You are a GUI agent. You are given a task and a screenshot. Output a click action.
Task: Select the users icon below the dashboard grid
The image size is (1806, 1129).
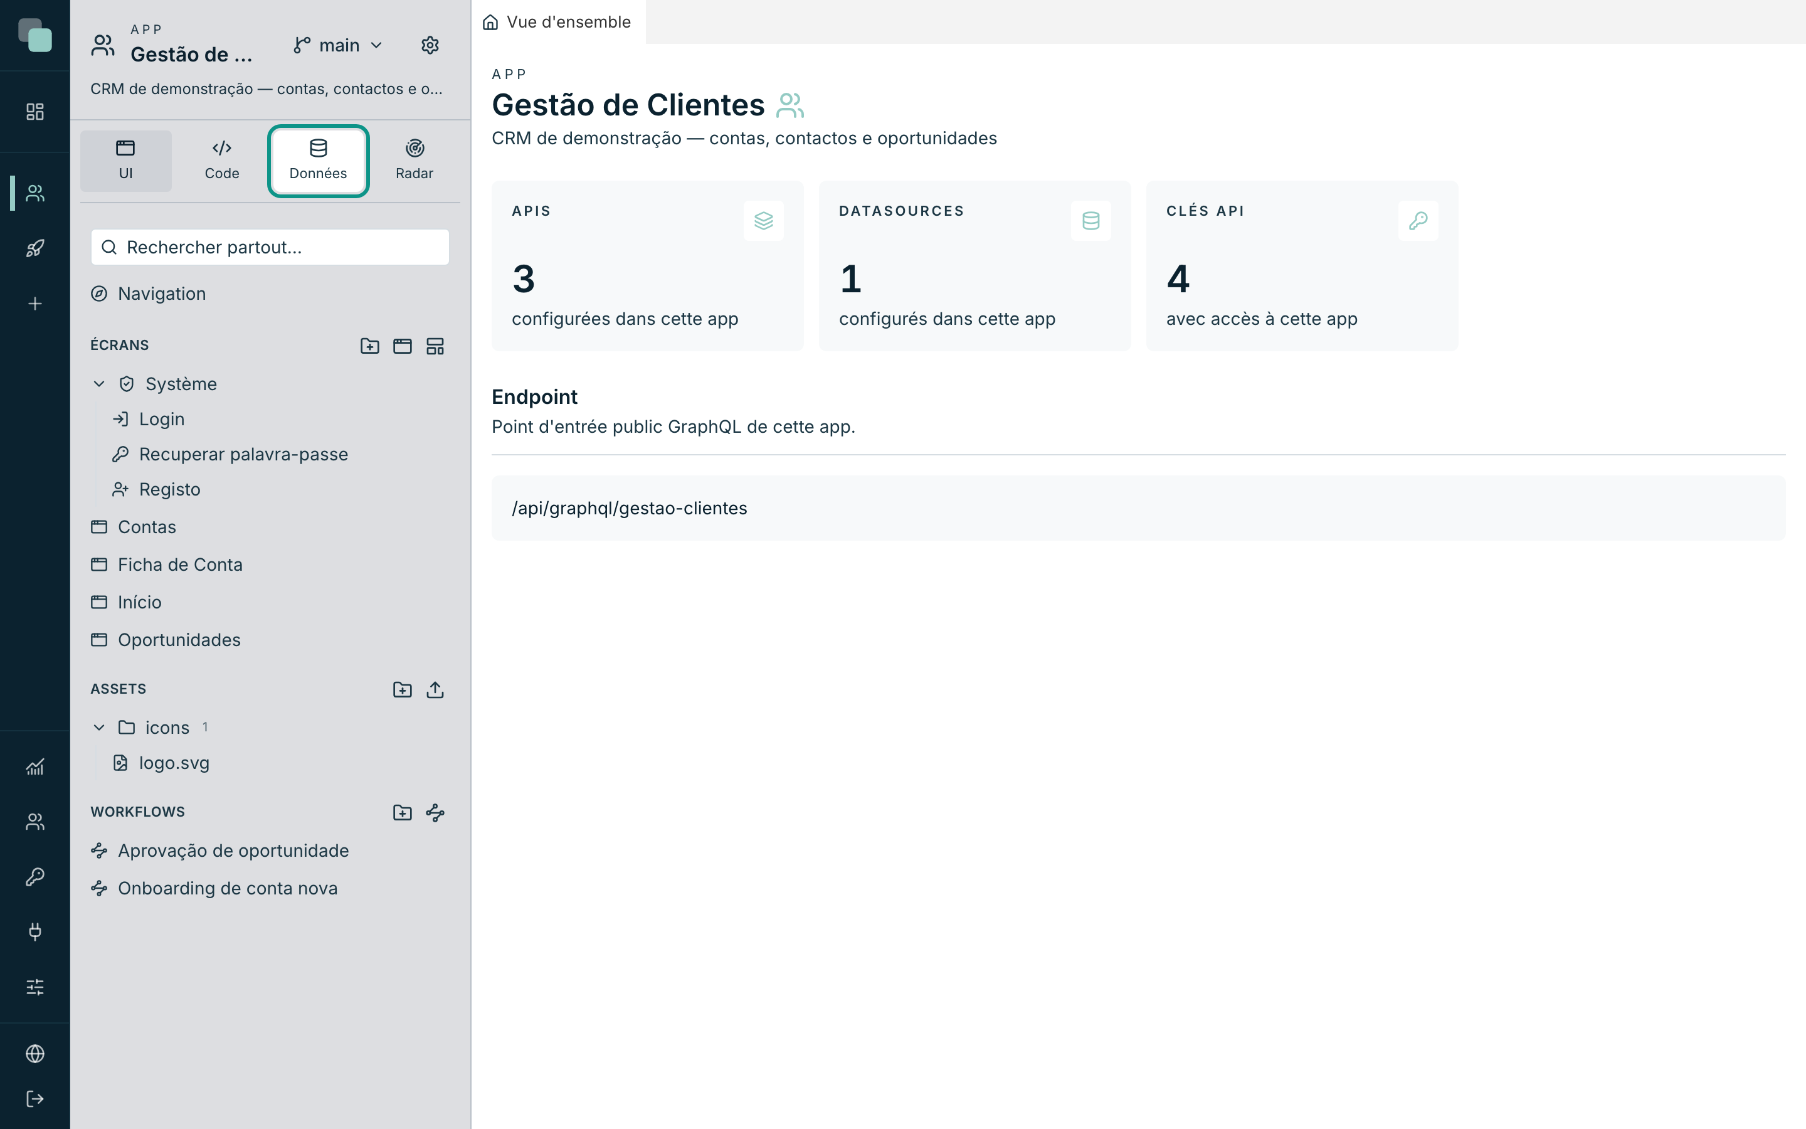tap(35, 193)
